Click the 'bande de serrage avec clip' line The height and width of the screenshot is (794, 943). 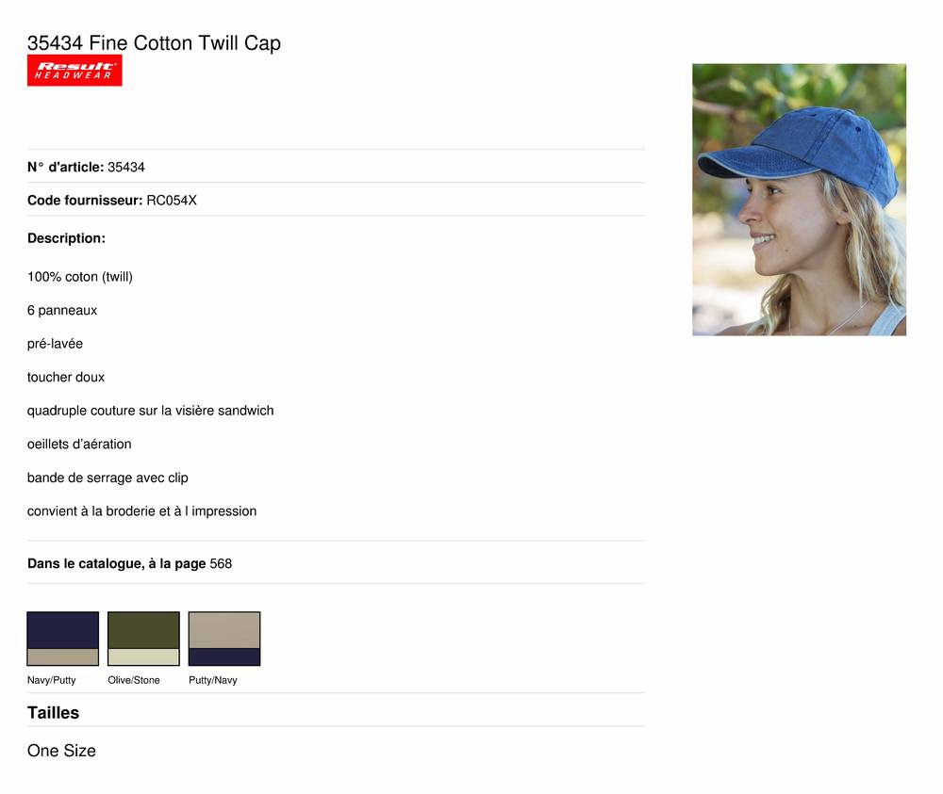(108, 478)
